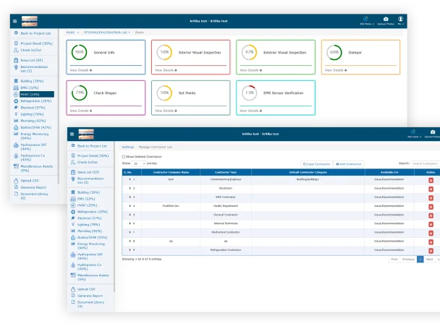This screenshot has height=329, width=440.
Task: Click the Previous pagination button
Action: tap(408, 259)
